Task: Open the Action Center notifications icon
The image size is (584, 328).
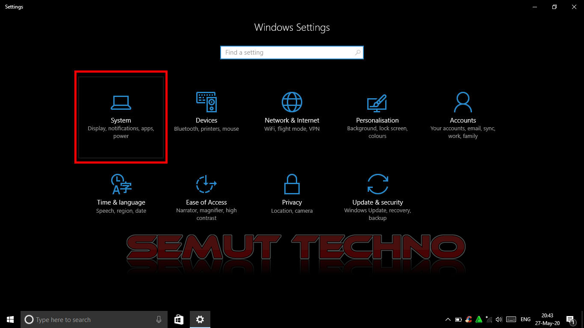Action: [570, 319]
